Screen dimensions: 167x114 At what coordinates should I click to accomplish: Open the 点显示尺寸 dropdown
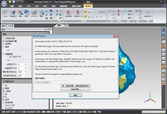pyautogui.click(x=26, y=64)
